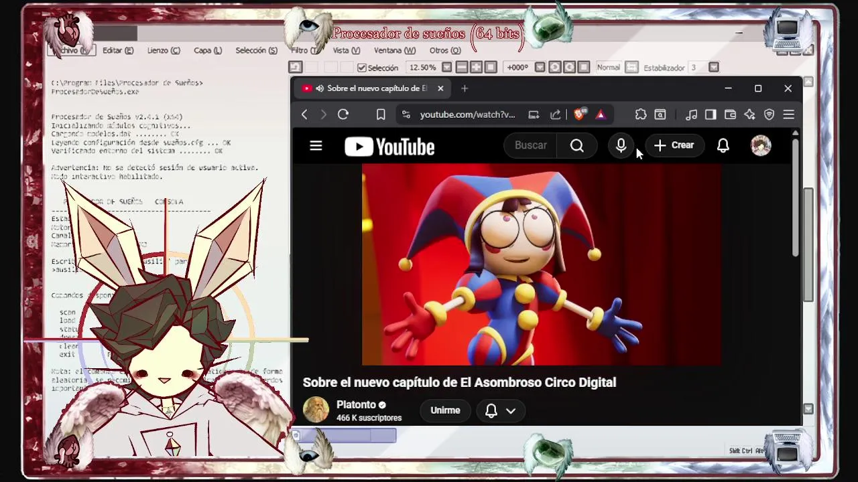Open the Vista menu
The width and height of the screenshot is (858, 482).
(x=346, y=50)
